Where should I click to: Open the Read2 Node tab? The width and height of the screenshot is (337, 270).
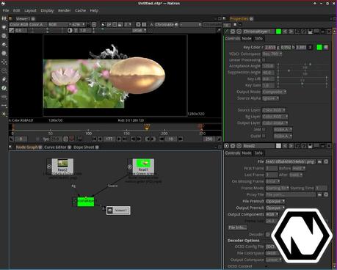[247, 153]
